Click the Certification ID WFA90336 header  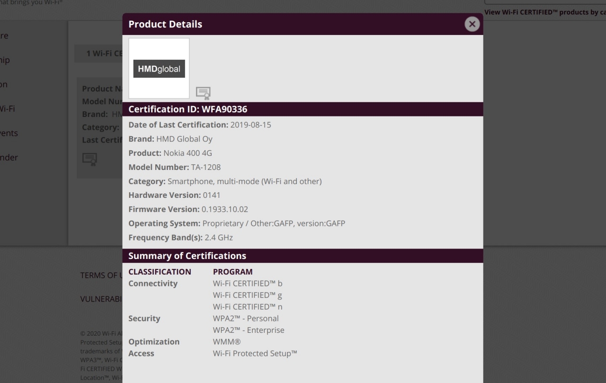[188, 109]
